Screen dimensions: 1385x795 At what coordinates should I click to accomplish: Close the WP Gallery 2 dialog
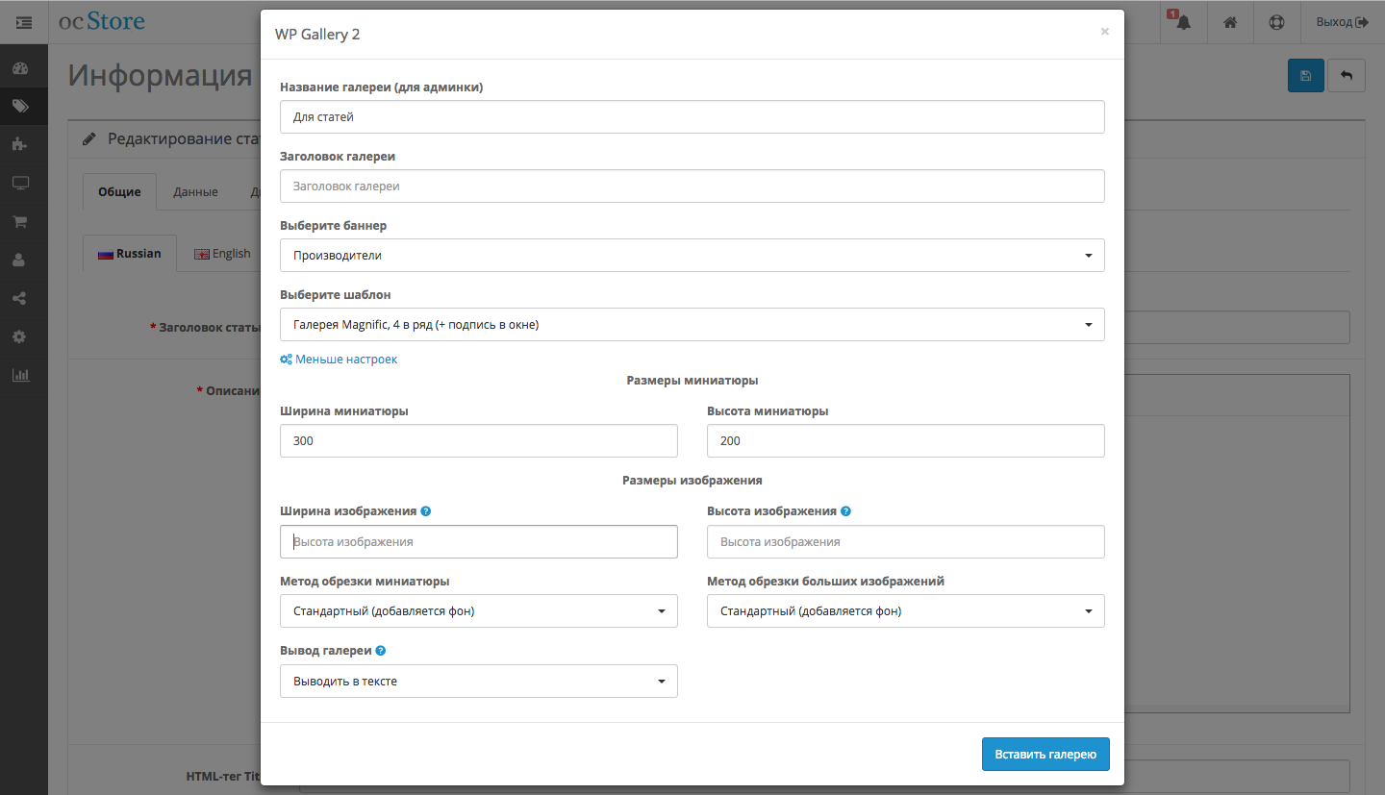[x=1104, y=32]
